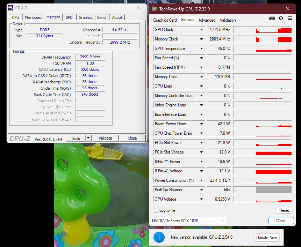Open the GPU Load sensor dropdown
Viewport: 301px width, 247px height.
201,86
